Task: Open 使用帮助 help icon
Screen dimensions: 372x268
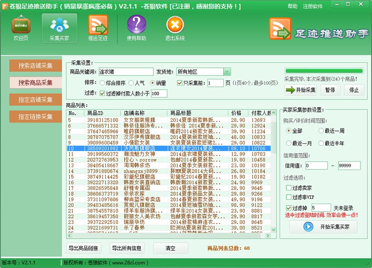Action: [x=136, y=28]
